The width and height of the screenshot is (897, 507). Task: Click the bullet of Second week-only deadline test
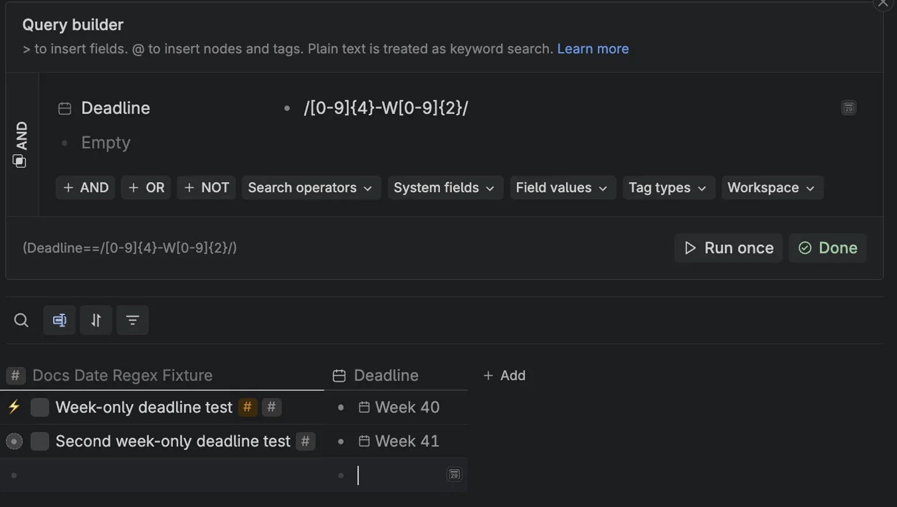[x=14, y=441]
